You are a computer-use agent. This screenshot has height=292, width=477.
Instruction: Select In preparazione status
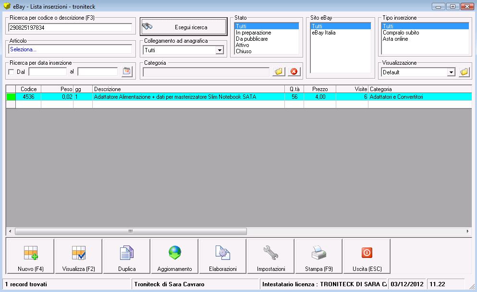tap(267, 33)
